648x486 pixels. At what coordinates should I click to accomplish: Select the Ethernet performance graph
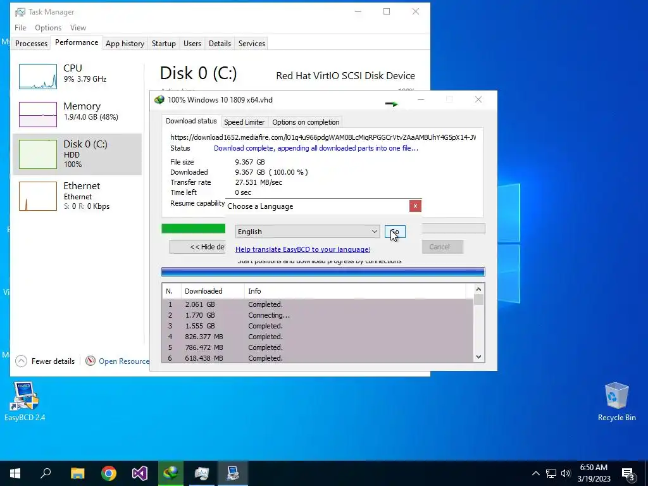(x=37, y=196)
